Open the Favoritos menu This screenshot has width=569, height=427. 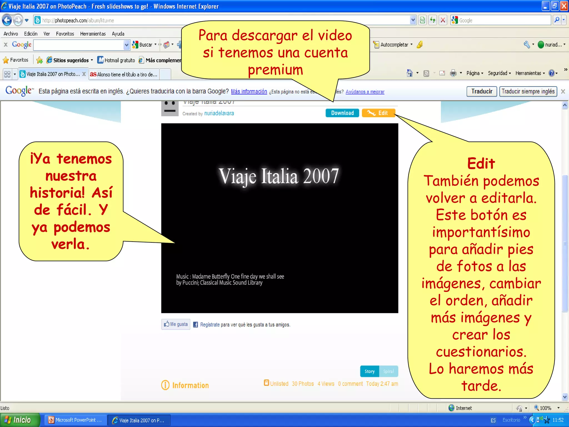tap(65, 34)
